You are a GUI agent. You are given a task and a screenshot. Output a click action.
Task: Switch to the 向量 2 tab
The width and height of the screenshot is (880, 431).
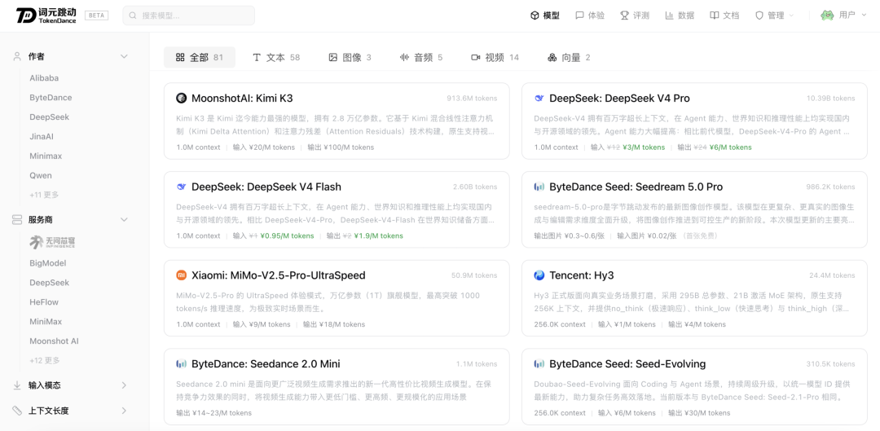(x=569, y=57)
